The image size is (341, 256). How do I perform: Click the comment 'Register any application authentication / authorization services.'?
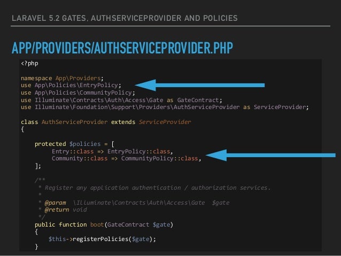point(158,188)
